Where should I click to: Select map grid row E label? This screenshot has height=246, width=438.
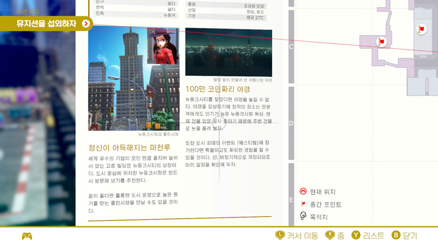point(291,200)
